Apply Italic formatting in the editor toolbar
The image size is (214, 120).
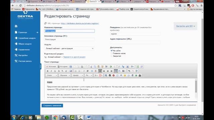click(51, 71)
